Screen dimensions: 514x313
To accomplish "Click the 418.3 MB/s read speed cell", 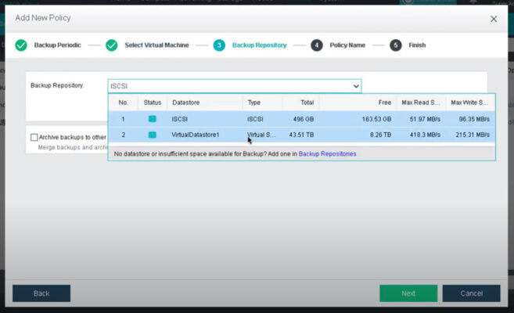I will [425, 135].
